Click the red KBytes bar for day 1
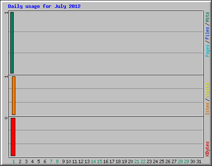212x166 pixels. tap(13, 137)
